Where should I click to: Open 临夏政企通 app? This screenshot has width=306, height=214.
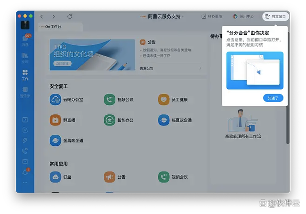175,120
